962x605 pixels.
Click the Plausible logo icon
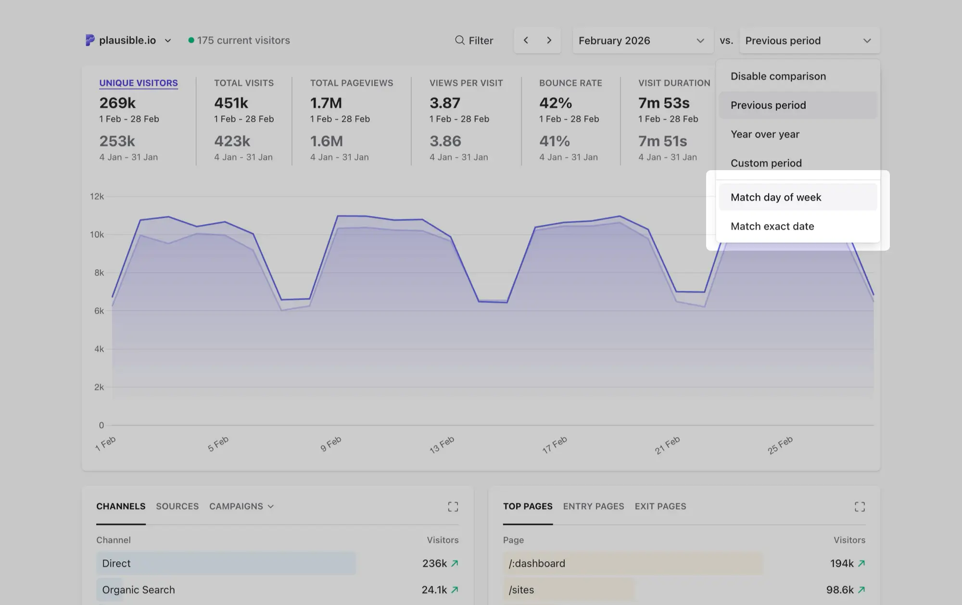[90, 40]
